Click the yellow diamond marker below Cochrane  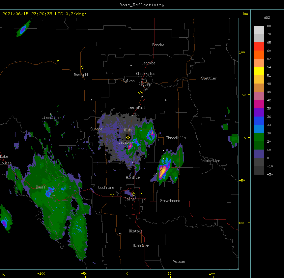[112, 195]
